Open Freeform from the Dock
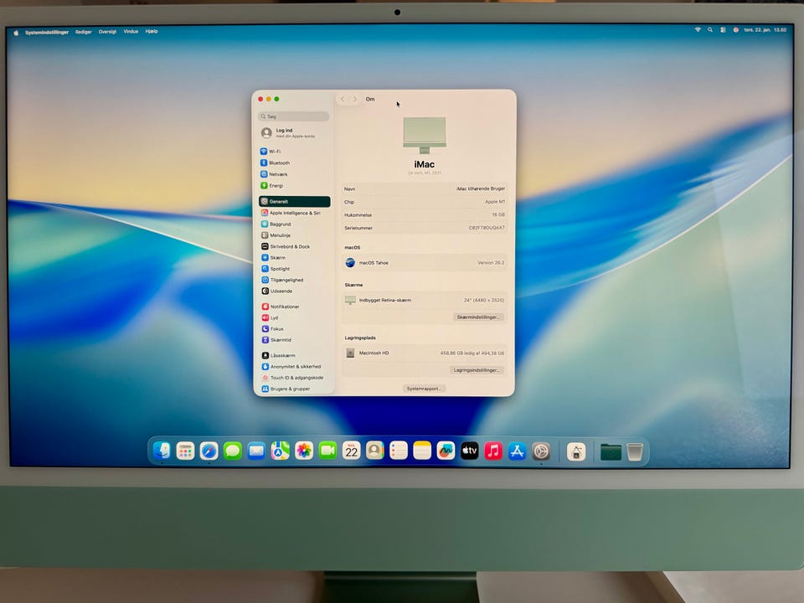 pos(446,451)
